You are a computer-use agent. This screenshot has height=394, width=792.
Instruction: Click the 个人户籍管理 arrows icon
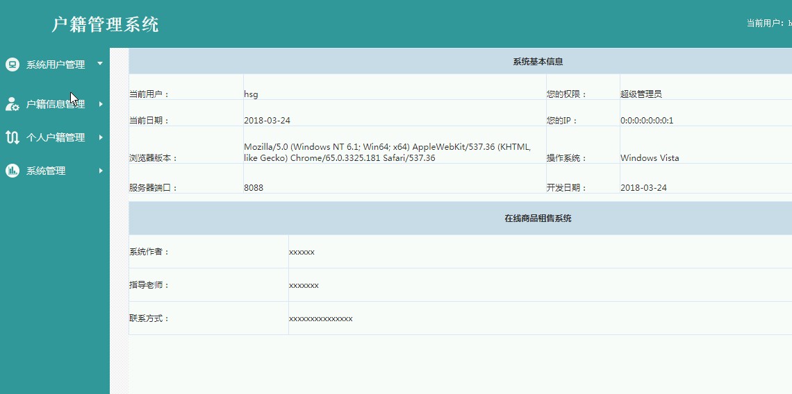click(x=12, y=137)
